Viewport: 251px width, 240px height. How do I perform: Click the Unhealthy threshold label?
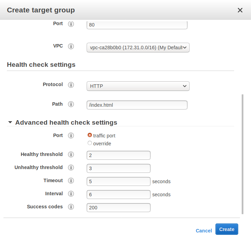pyautogui.click(x=39, y=167)
